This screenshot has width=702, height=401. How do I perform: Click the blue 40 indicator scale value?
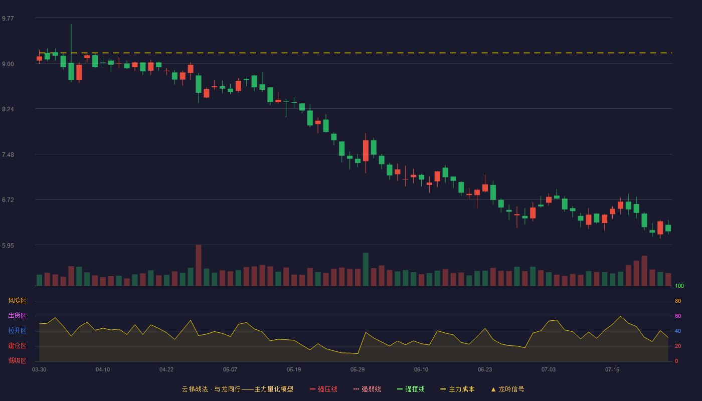678,331
